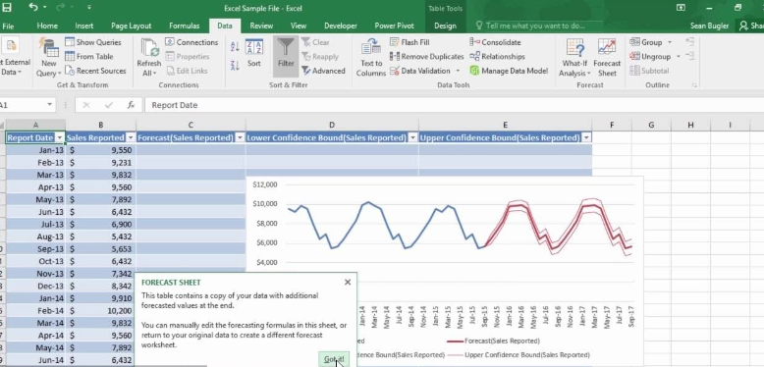The width and height of the screenshot is (764, 367).
Task: Open Recent Sources
Action: click(95, 71)
